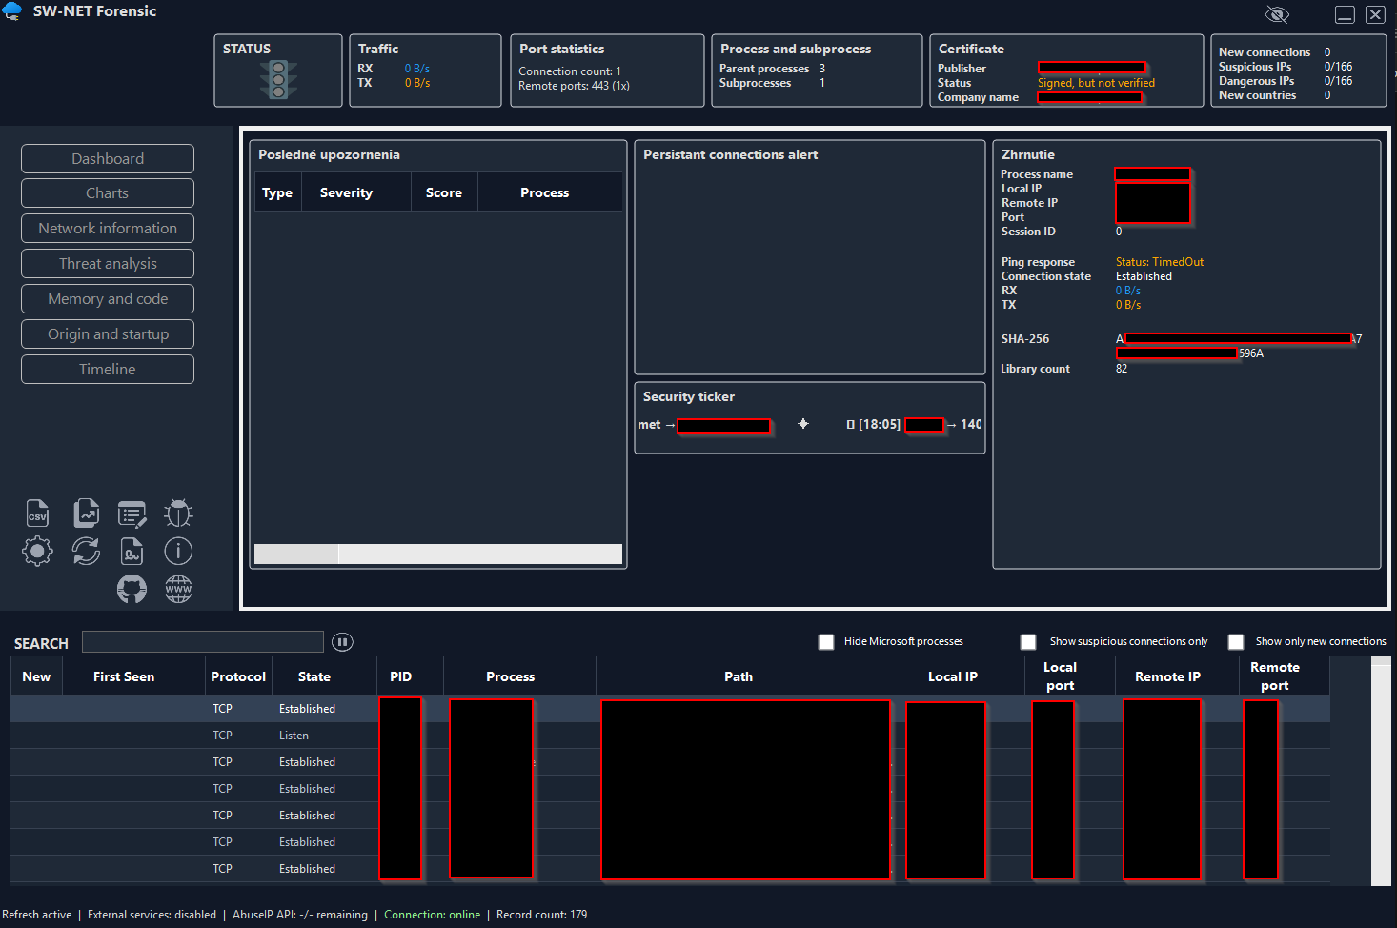
Task: Sort alerts by Type column
Action: pos(277,192)
